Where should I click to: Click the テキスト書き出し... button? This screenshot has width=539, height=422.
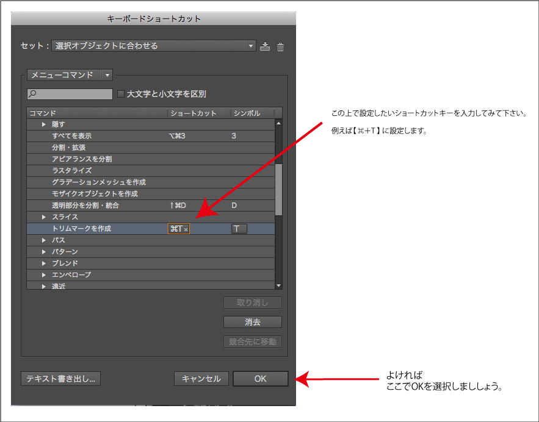(x=60, y=379)
